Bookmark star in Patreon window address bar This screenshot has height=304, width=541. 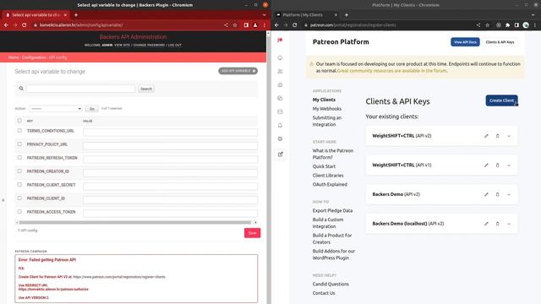(x=487, y=24)
